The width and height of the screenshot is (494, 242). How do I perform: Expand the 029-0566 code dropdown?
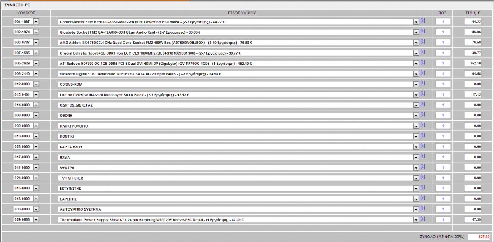(36, 220)
